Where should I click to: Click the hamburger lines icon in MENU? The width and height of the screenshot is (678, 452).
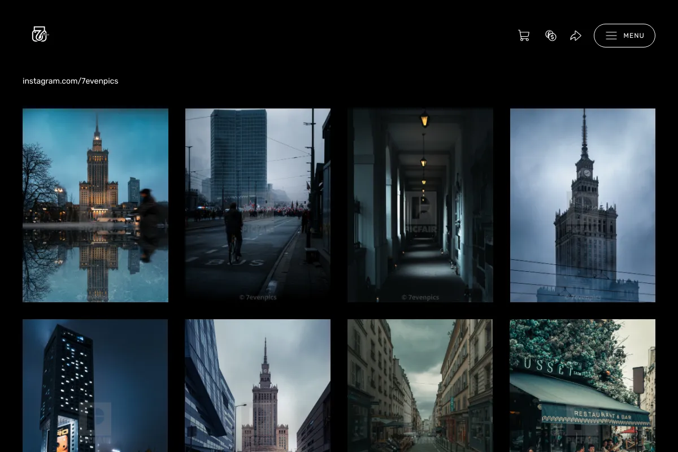(611, 36)
